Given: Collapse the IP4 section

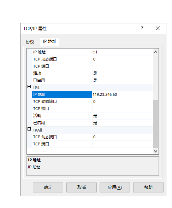Looking at the screenshot, I should tap(29, 87).
